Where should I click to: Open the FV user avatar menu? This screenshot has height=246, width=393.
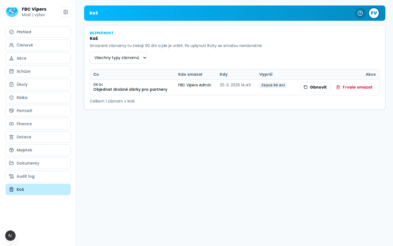(374, 13)
